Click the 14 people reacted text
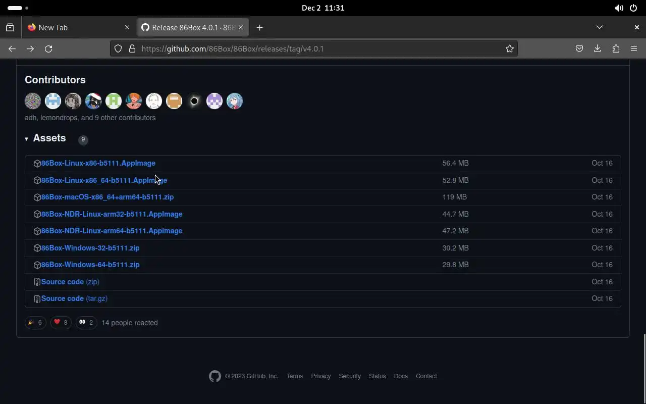Image resolution: width=646 pixels, height=404 pixels. (x=130, y=323)
